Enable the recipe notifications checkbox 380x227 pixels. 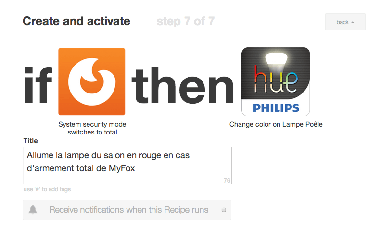224,210
